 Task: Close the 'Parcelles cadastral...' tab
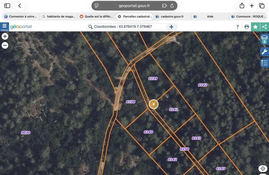tap(119, 16)
